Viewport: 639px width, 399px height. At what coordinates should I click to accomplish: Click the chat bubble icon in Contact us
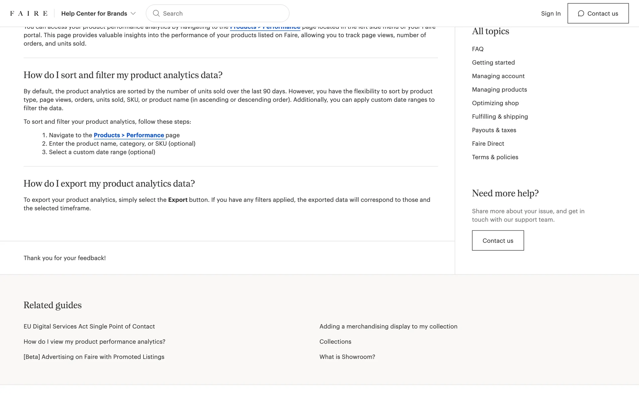pyautogui.click(x=581, y=13)
